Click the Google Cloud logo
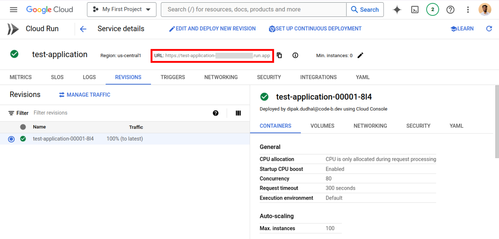Image resolution: width=499 pixels, height=239 pixels. click(x=50, y=10)
